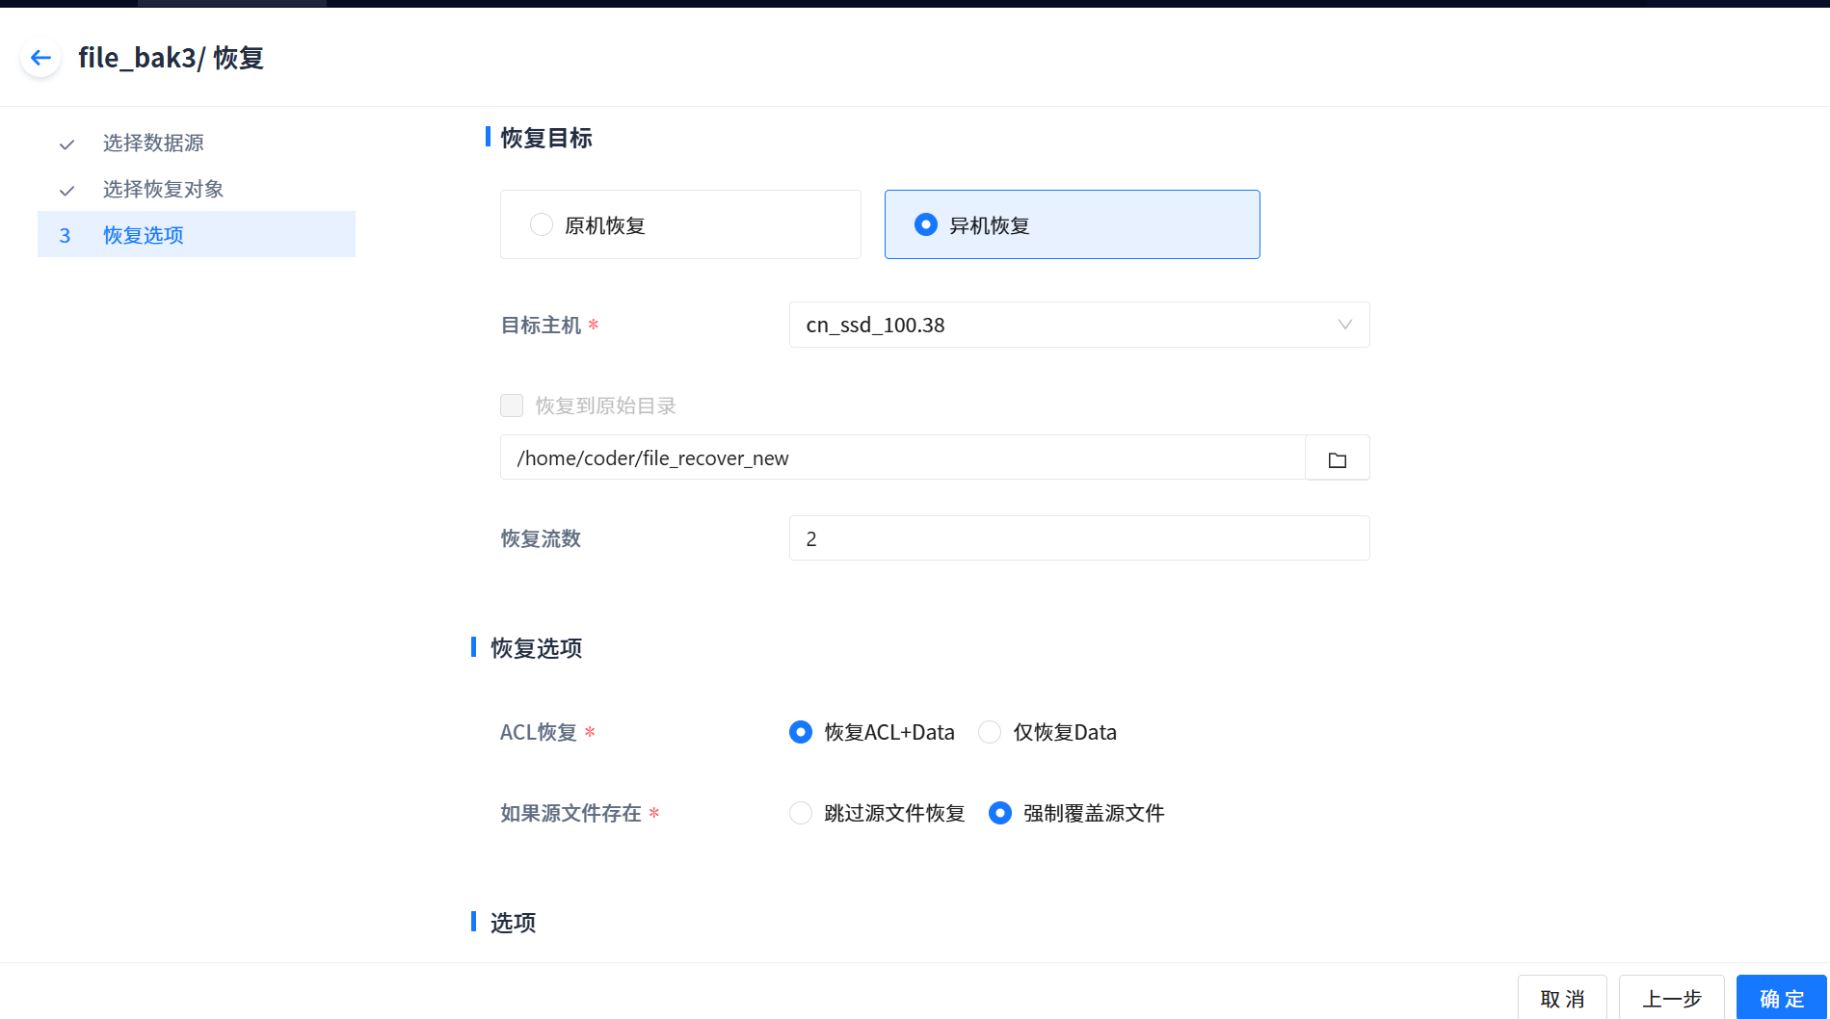Click the recovery path input field

coord(902,457)
